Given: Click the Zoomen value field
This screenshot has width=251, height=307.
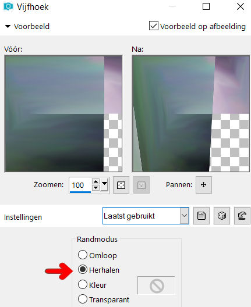Looking at the screenshot, I should pyautogui.click(x=80, y=185).
